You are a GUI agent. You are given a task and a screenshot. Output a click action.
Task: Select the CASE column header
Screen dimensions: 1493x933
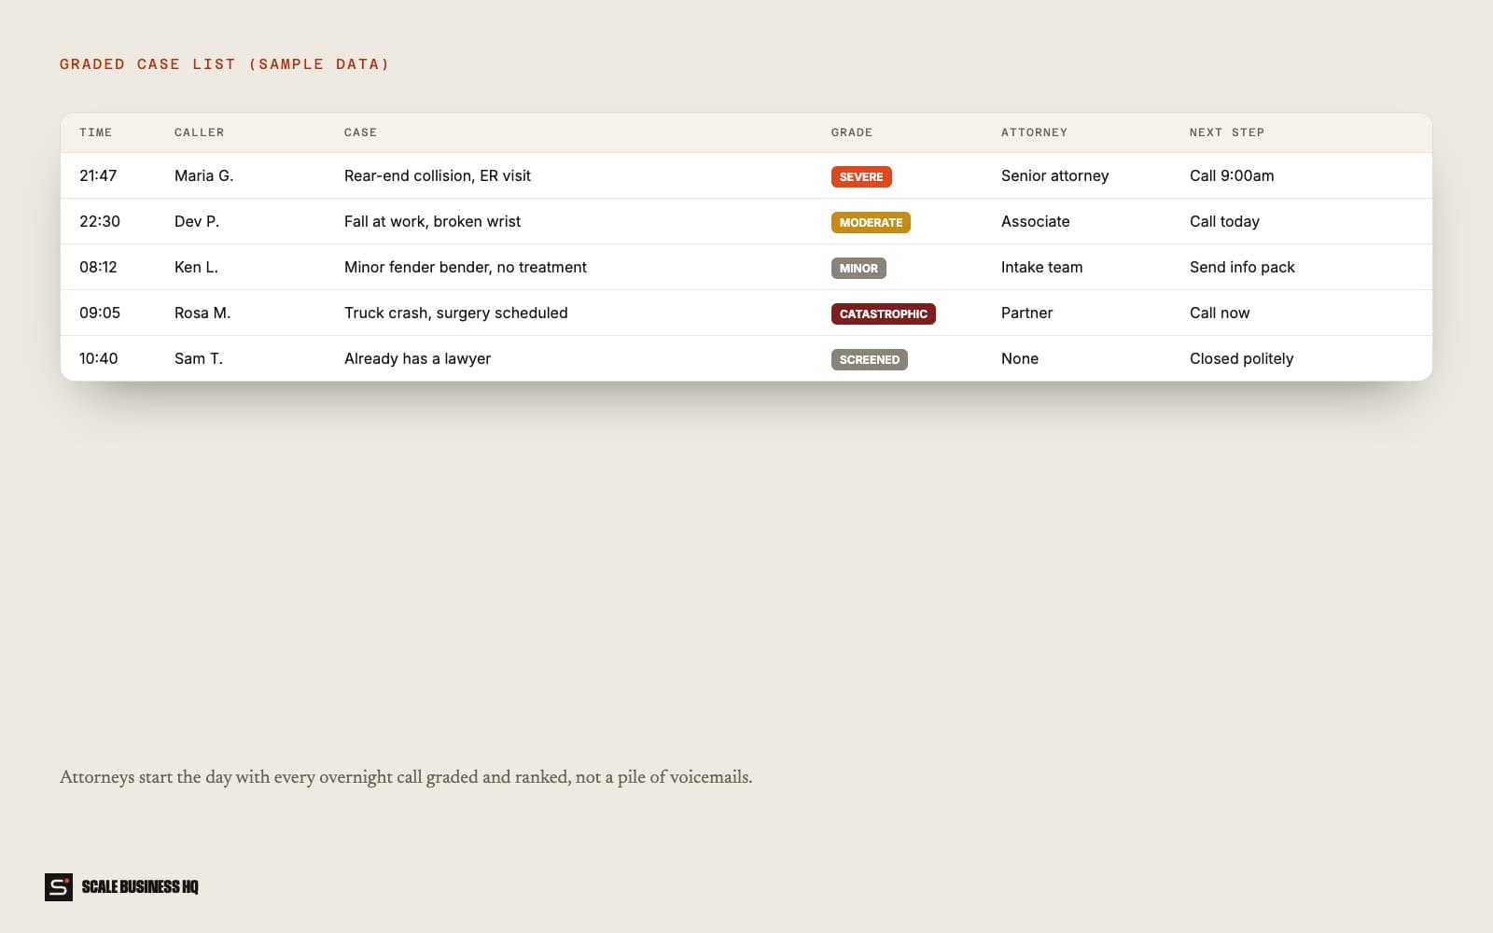360,132
